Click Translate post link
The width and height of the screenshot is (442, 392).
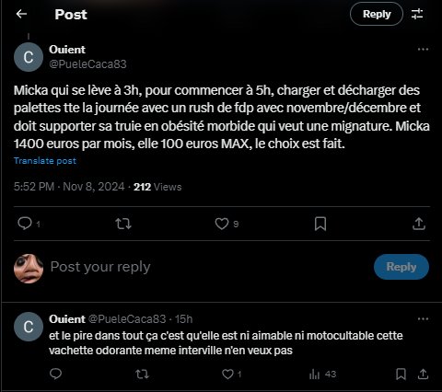click(45, 161)
